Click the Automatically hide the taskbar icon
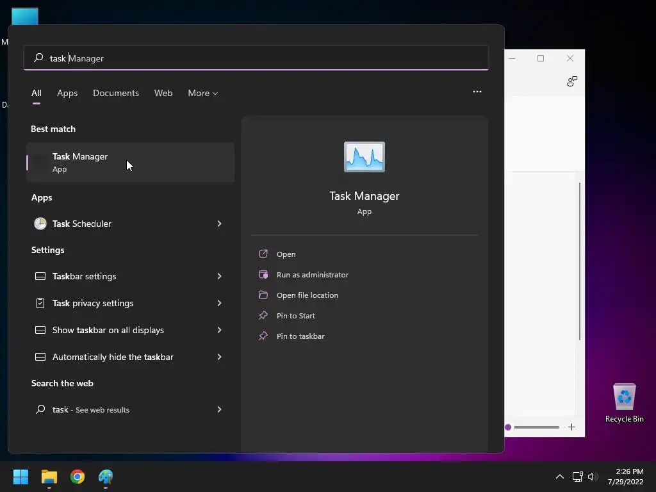The height and width of the screenshot is (492, 656). coord(40,357)
